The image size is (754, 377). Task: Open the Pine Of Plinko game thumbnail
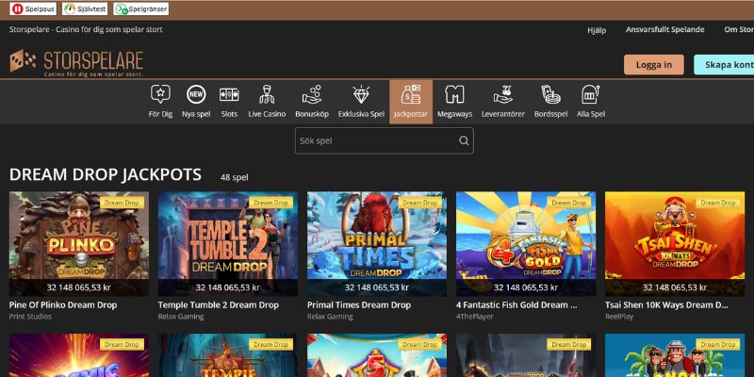coord(79,243)
